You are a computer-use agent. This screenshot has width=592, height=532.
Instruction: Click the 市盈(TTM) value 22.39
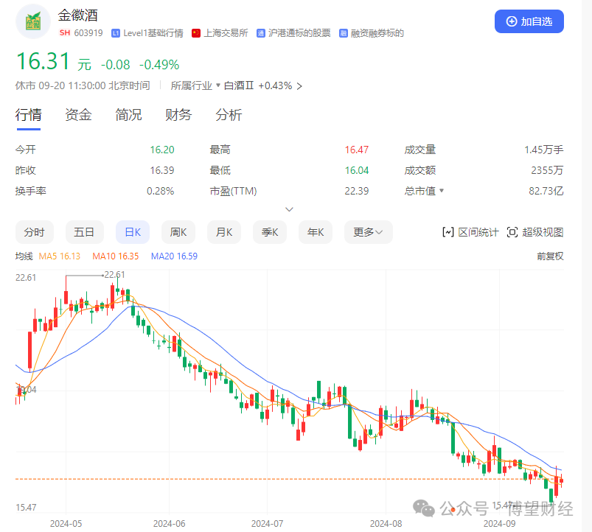357,191
